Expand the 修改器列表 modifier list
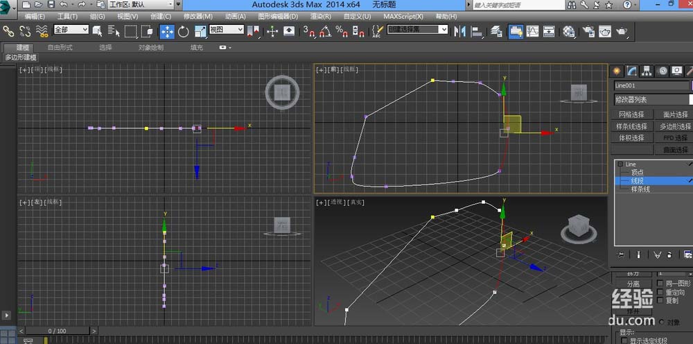 (x=651, y=99)
